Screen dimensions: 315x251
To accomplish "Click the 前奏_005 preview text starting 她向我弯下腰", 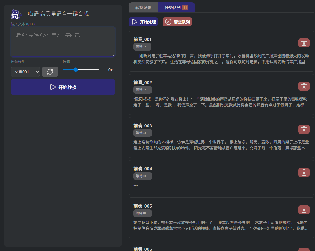I will (221, 225).
